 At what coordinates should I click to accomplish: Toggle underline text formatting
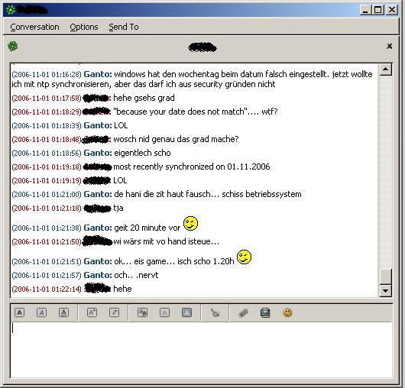63,313
